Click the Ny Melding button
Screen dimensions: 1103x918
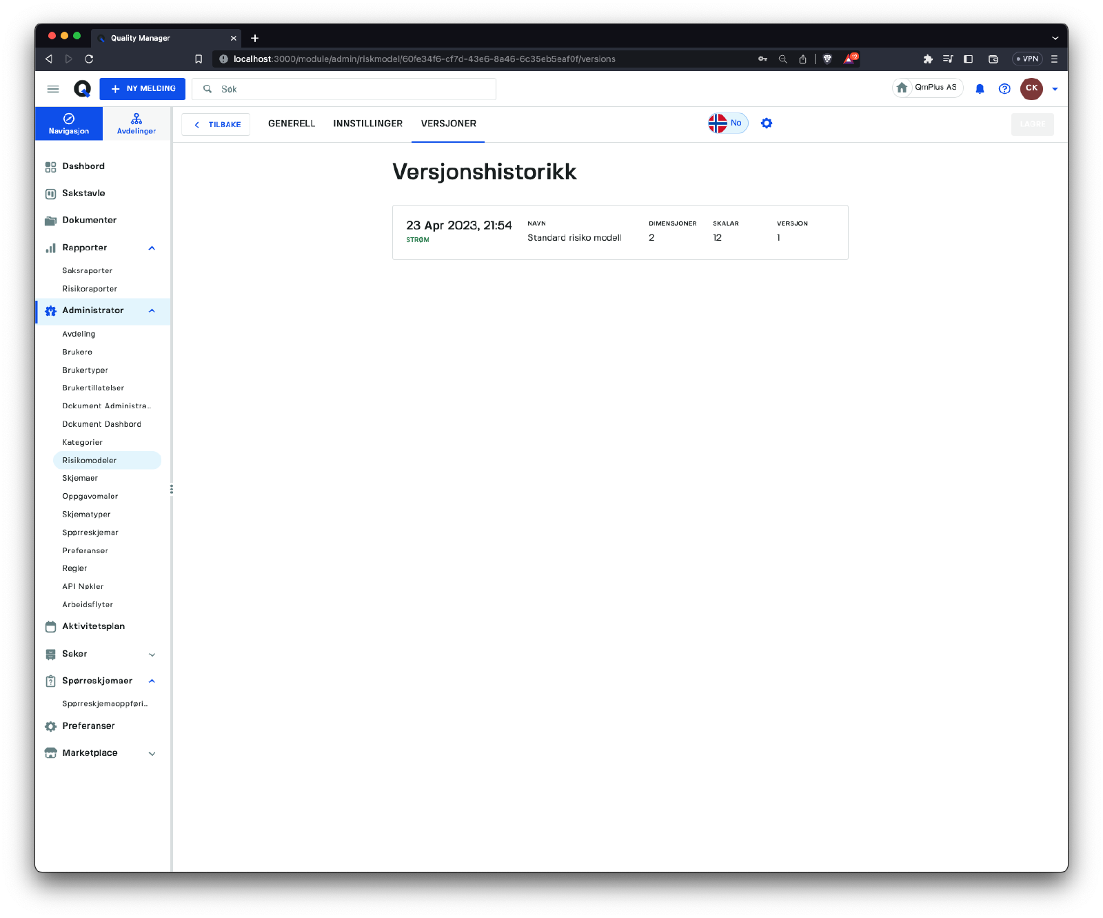pos(143,89)
